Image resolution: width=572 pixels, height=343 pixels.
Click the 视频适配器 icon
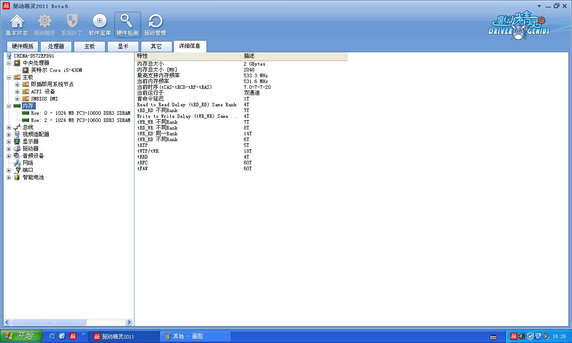[17, 134]
